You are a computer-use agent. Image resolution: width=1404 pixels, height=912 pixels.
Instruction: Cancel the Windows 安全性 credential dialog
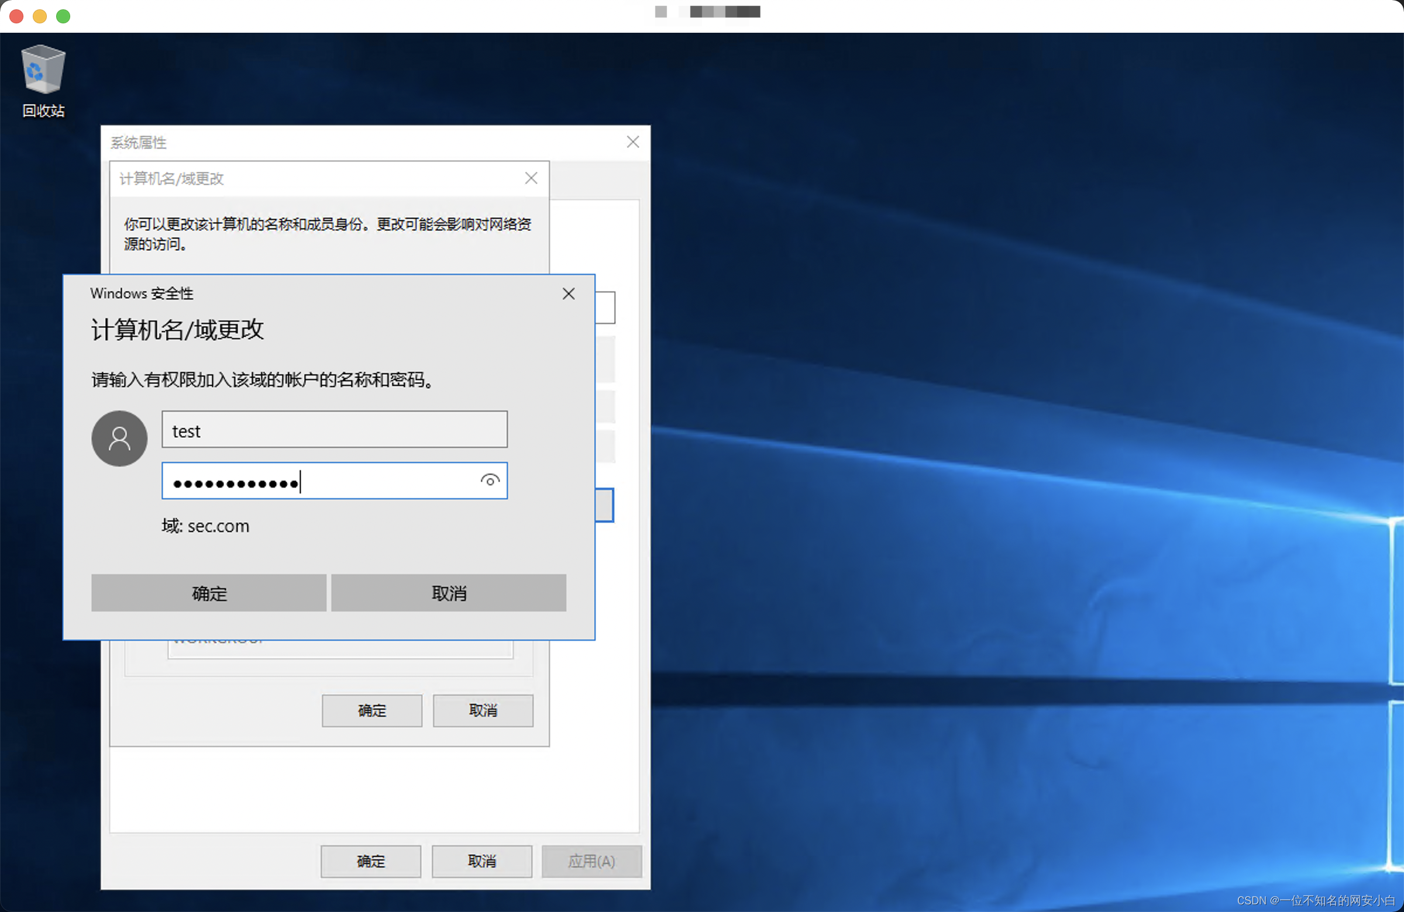449,593
